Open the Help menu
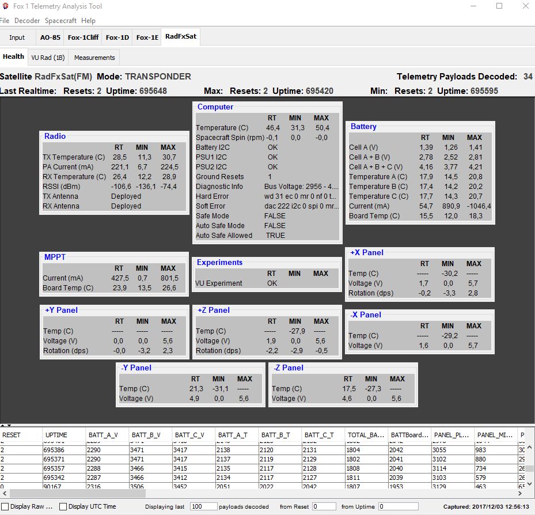This screenshot has height=515, width=535. coord(88,21)
